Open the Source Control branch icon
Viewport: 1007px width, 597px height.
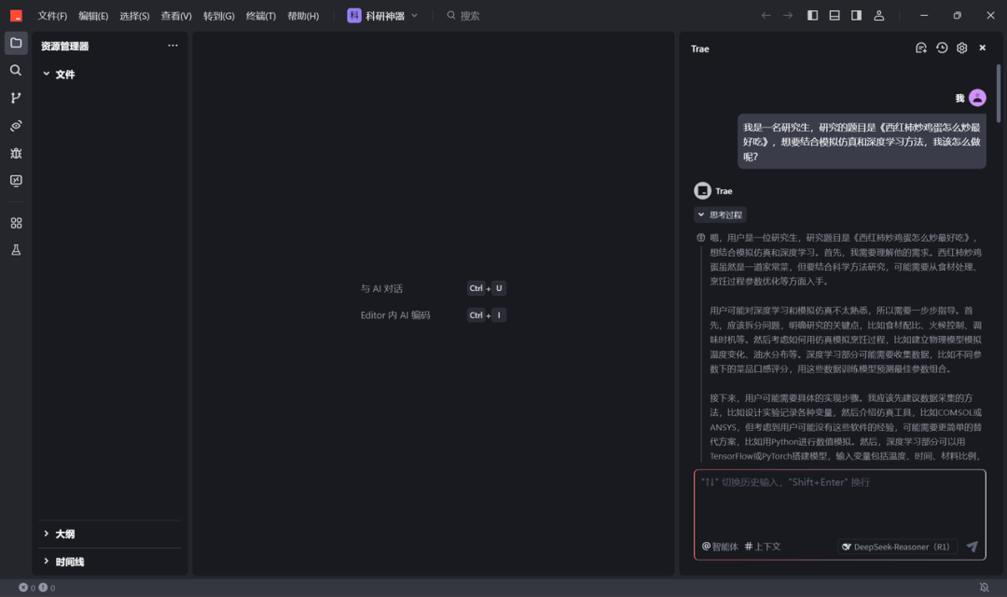tap(16, 98)
